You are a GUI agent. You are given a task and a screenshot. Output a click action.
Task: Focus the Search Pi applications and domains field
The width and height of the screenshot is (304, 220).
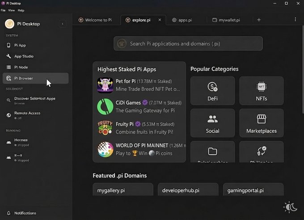188,43
